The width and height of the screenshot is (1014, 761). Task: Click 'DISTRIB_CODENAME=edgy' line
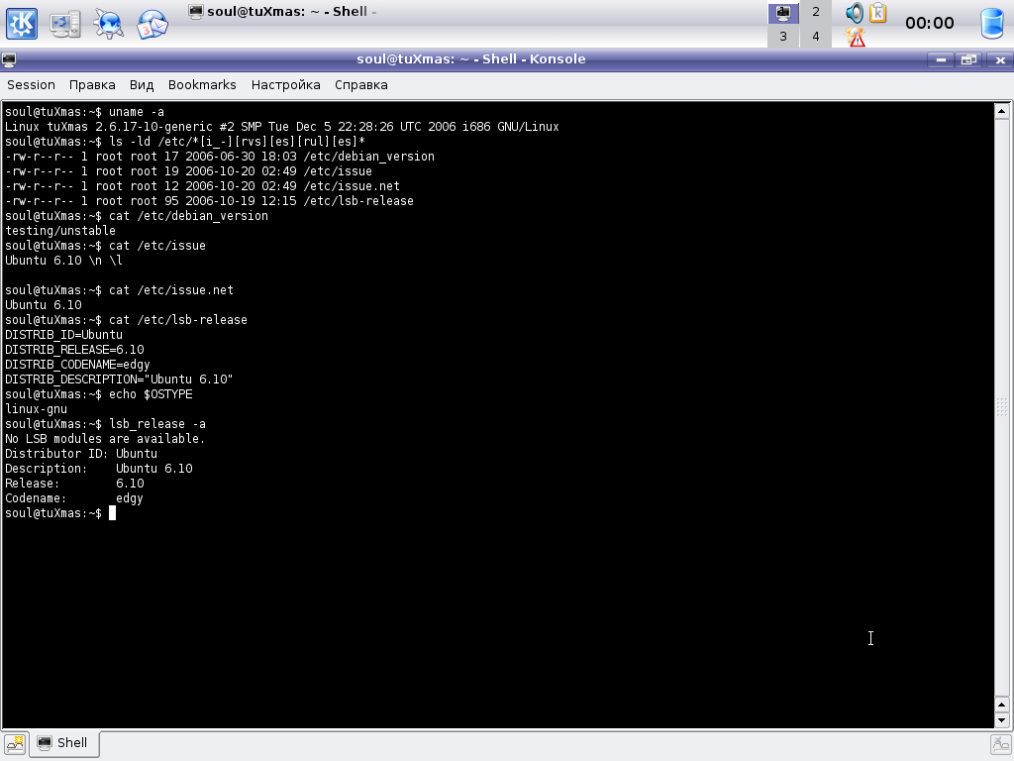77,365
